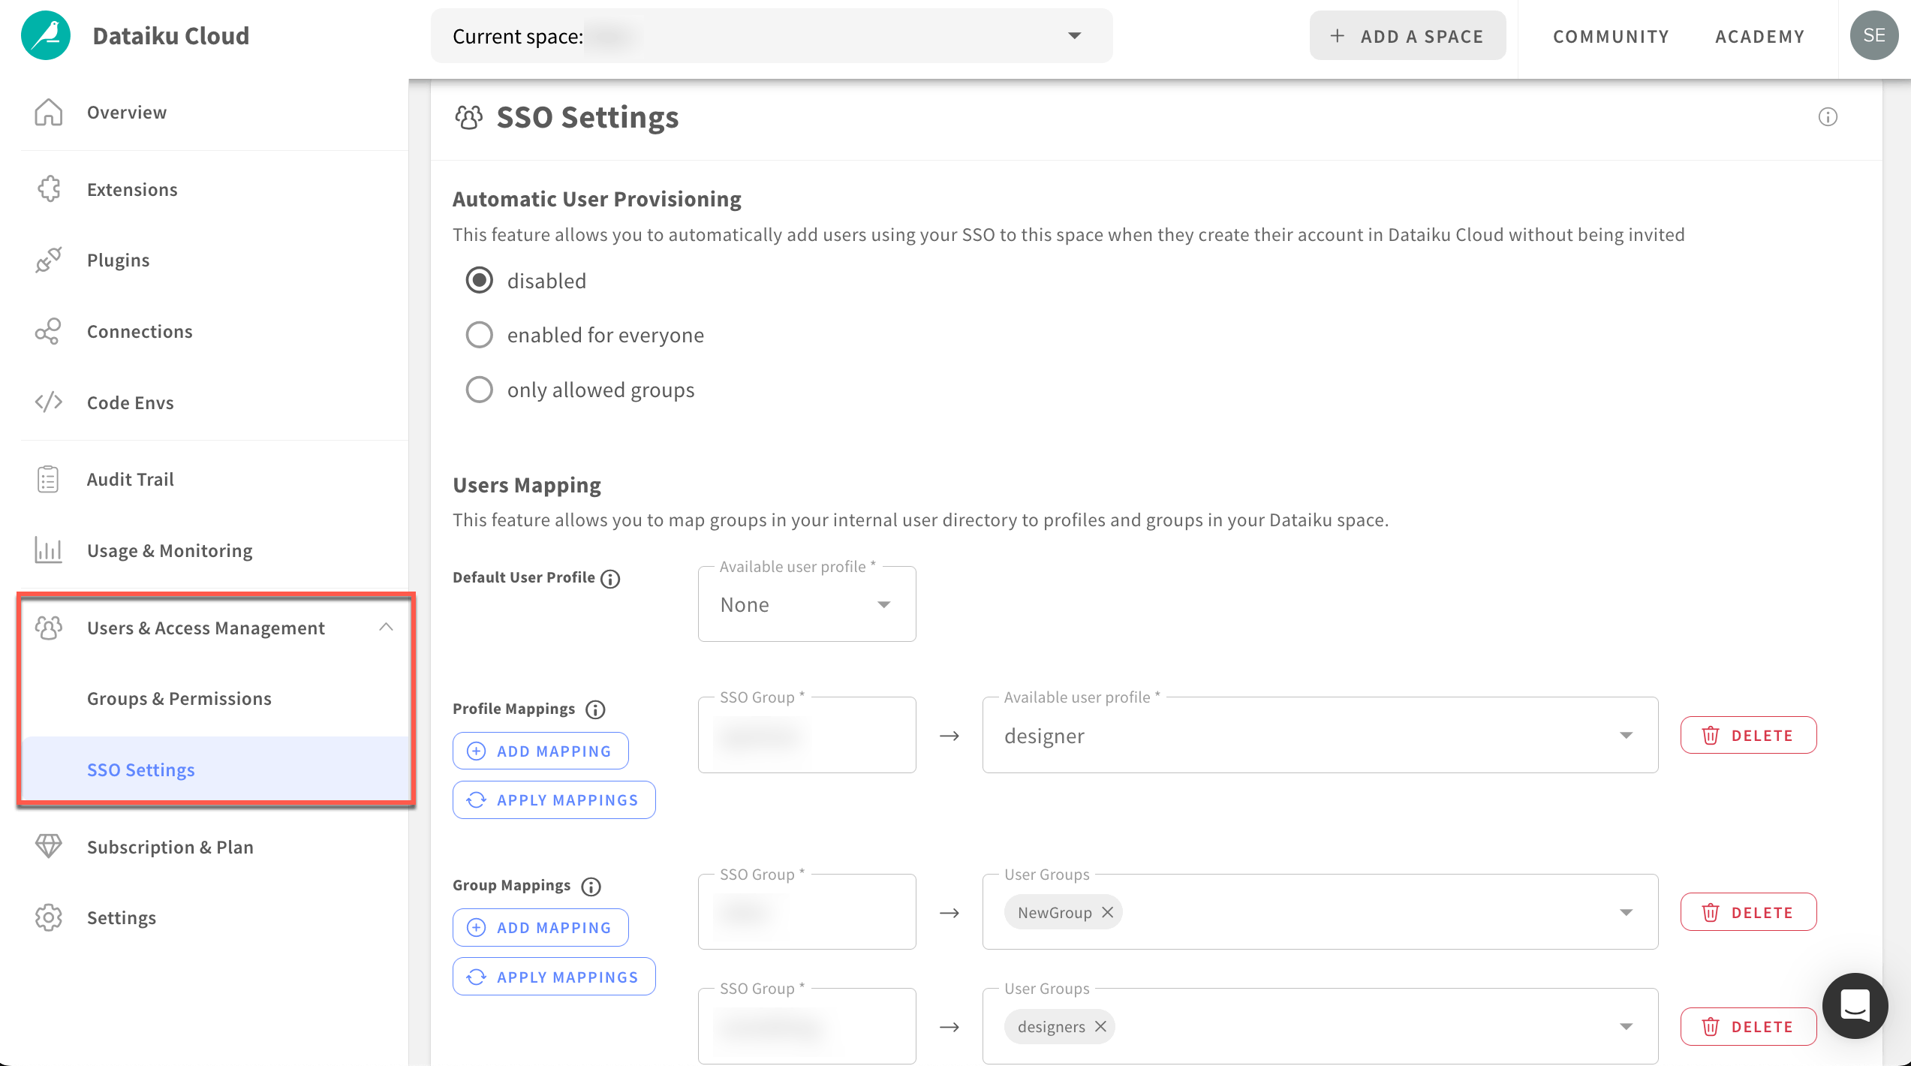Select the Audit Trail clipboard icon
The width and height of the screenshot is (1911, 1066).
click(47, 479)
